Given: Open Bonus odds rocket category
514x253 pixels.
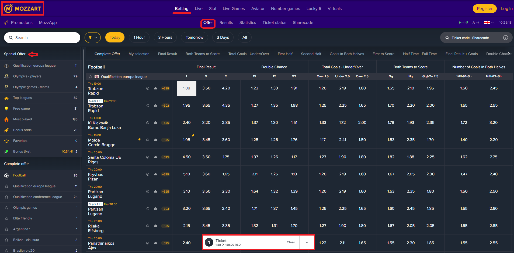Looking at the screenshot, I should pos(40,130).
